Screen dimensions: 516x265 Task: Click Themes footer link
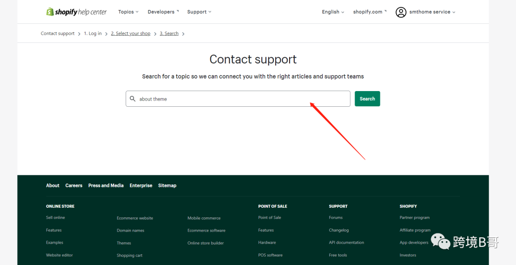coord(124,243)
